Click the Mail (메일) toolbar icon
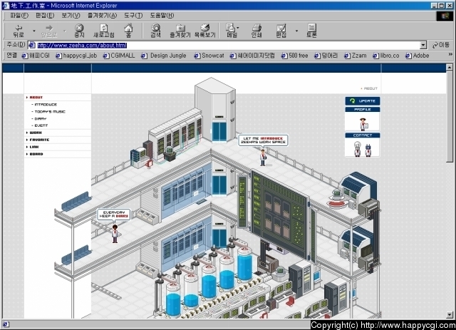This screenshot has height=330, width=456. 232,31
